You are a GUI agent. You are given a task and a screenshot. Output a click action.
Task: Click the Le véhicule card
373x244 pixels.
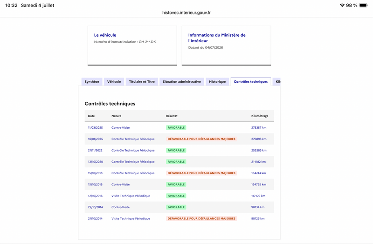coord(132,46)
